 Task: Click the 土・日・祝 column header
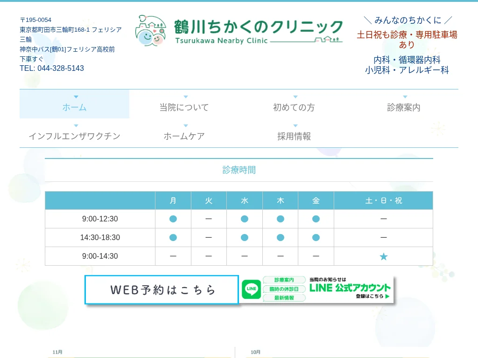[384, 200]
